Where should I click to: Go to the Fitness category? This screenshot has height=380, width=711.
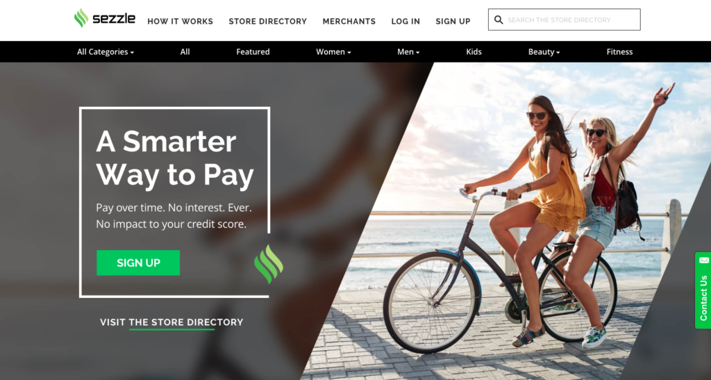pyautogui.click(x=619, y=51)
